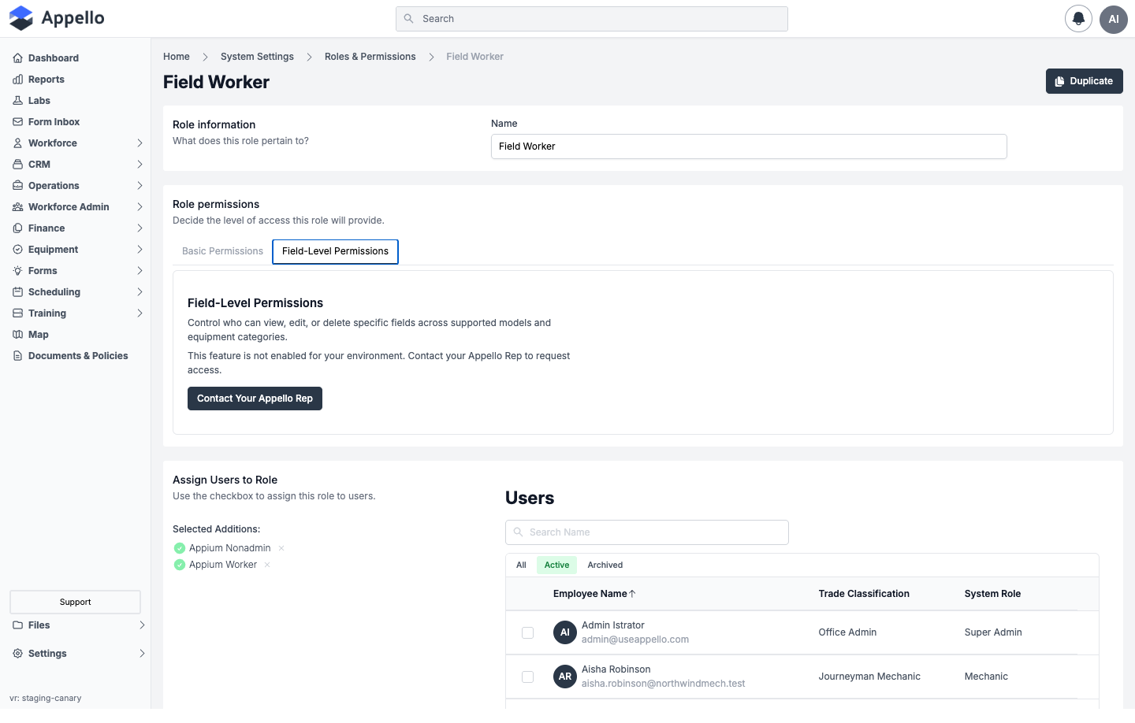
Task: Click the Equipment sidebar item
Action: coord(76,250)
